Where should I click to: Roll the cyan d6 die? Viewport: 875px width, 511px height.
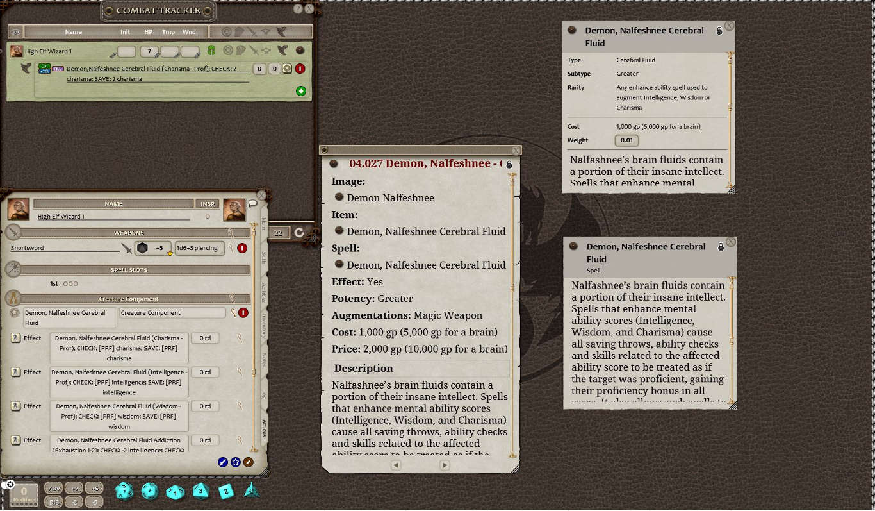pos(225,490)
